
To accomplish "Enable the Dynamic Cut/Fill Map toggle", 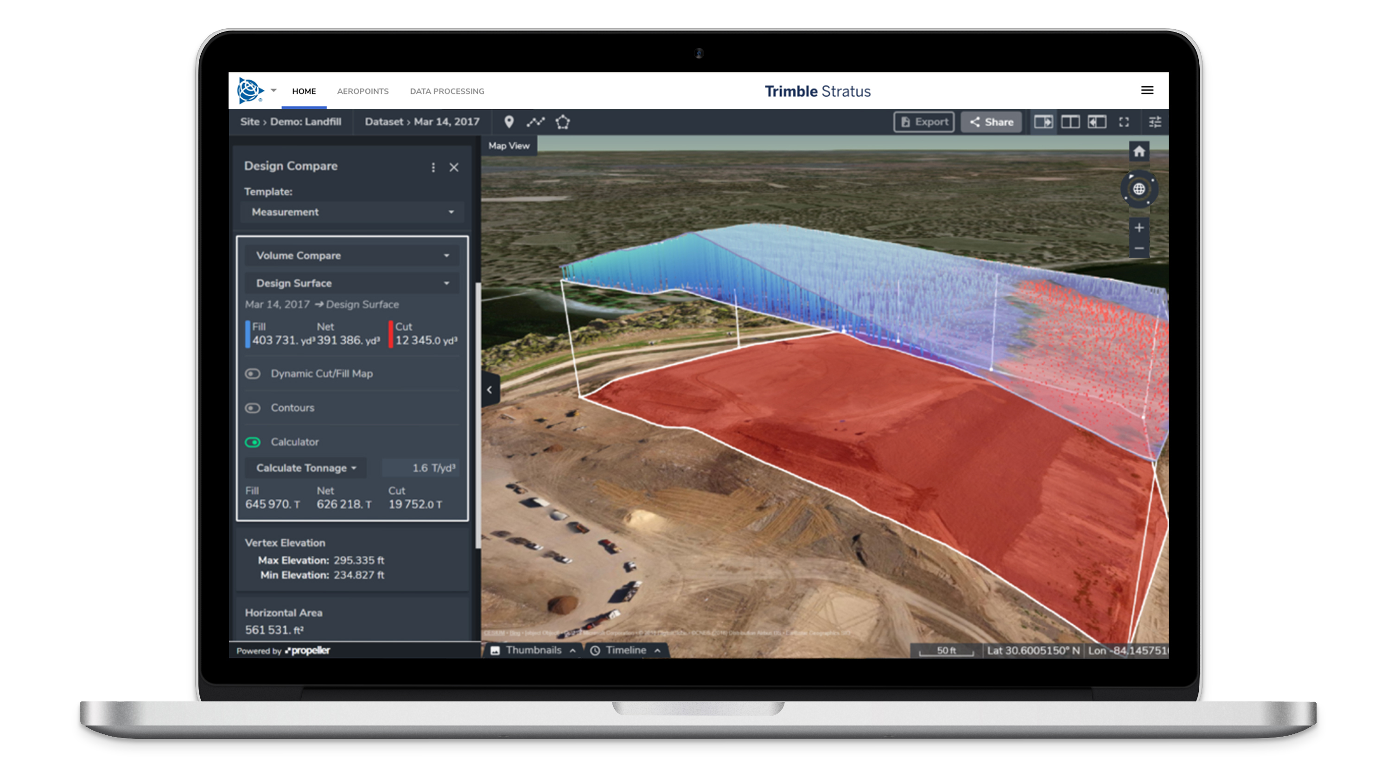I will pos(253,373).
